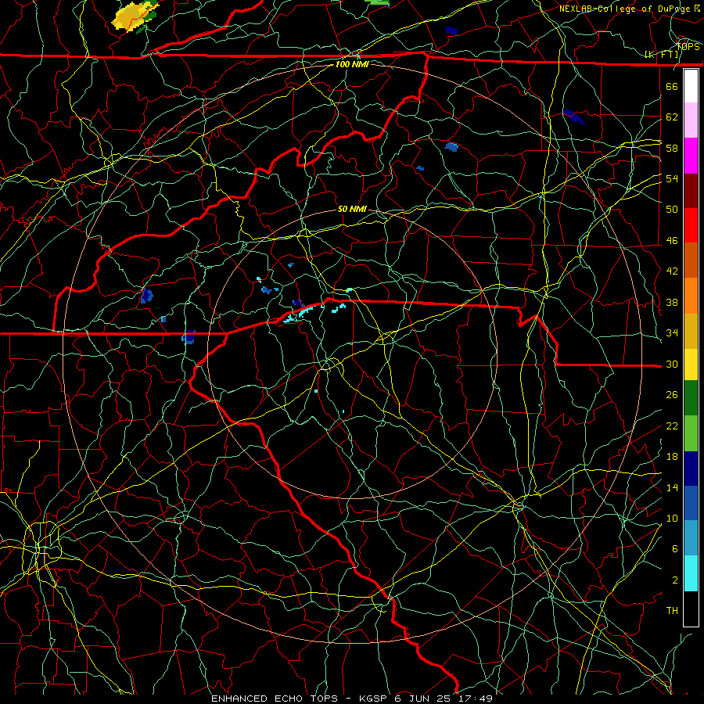Image resolution: width=704 pixels, height=704 pixels.
Task: Click the cyan echo cluster on state border
Action: 298,314
